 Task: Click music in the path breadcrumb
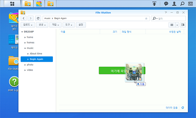point(47,18)
